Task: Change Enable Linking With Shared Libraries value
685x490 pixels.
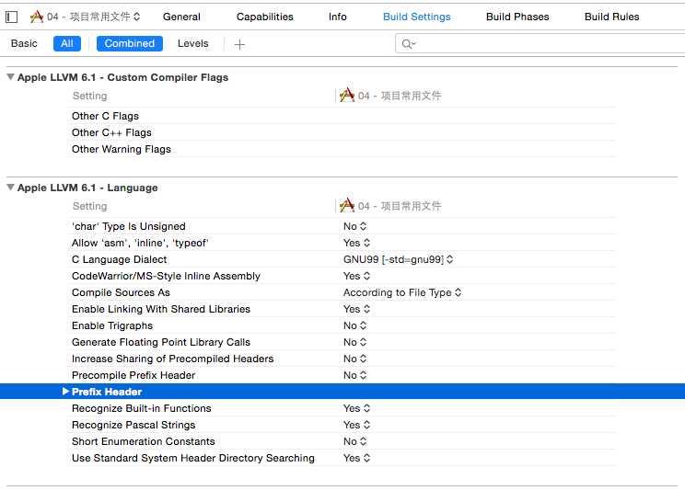Action: pos(356,309)
